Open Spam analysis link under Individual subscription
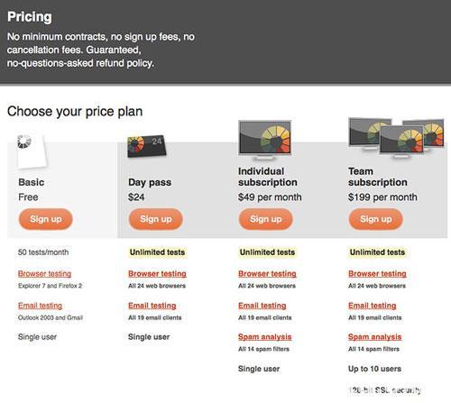This screenshot has height=403, width=451. click(x=265, y=337)
